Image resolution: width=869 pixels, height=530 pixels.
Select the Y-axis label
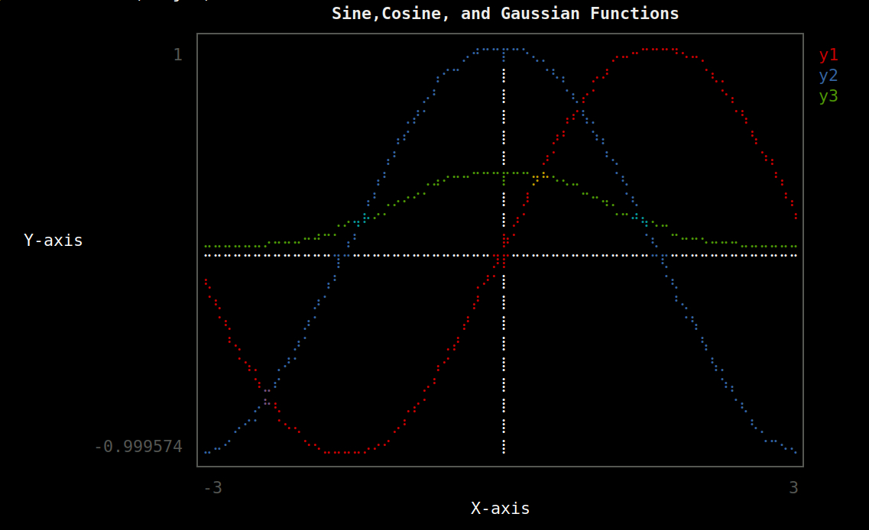pos(54,240)
